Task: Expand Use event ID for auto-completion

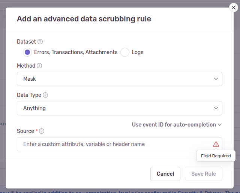Action: click(x=177, y=125)
